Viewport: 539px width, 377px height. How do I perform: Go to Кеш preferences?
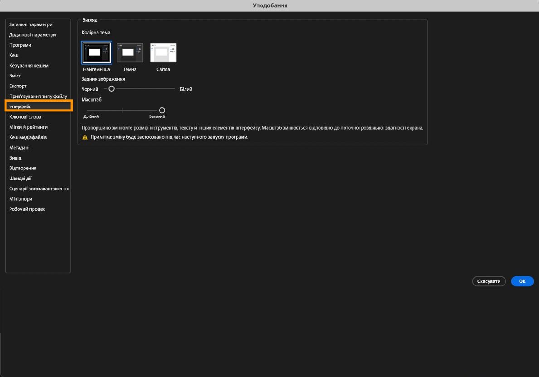click(14, 55)
